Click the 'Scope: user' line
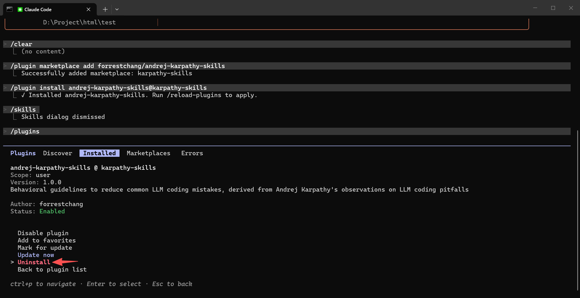The width and height of the screenshot is (580, 298). click(30, 175)
